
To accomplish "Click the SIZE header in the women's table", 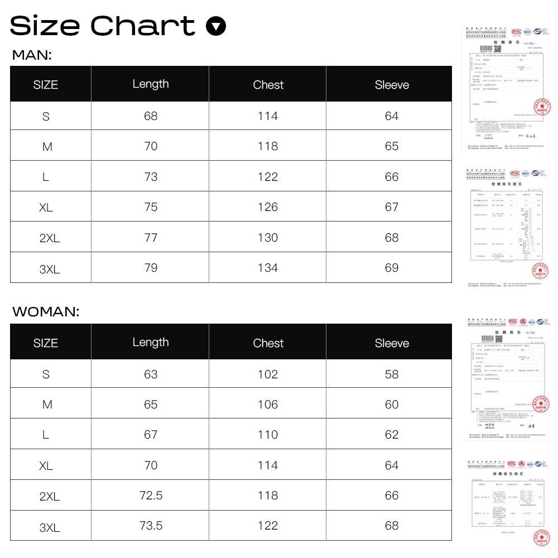I will click(45, 343).
